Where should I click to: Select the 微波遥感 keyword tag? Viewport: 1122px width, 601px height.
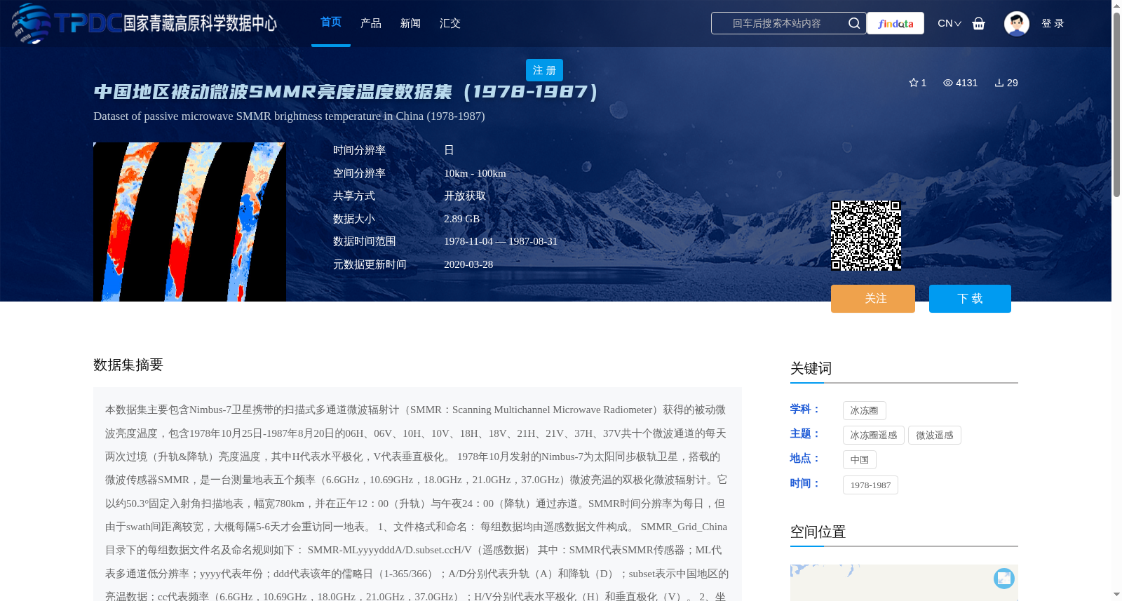pyautogui.click(x=935, y=435)
